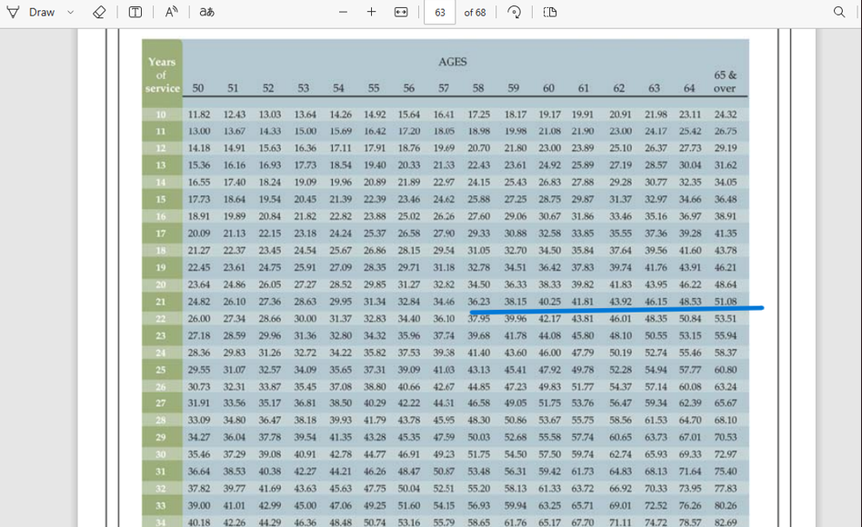
Task: Toggle the page view layout
Action: (x=550, y=13)
